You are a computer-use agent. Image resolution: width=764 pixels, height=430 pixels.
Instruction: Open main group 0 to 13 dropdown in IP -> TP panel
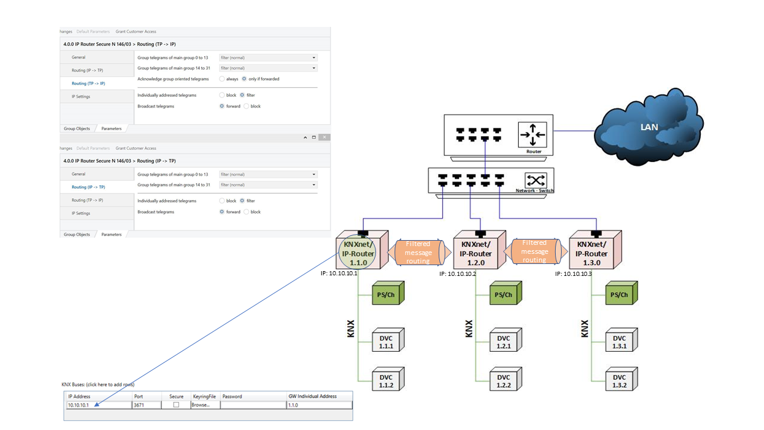(x=268, y=174)
